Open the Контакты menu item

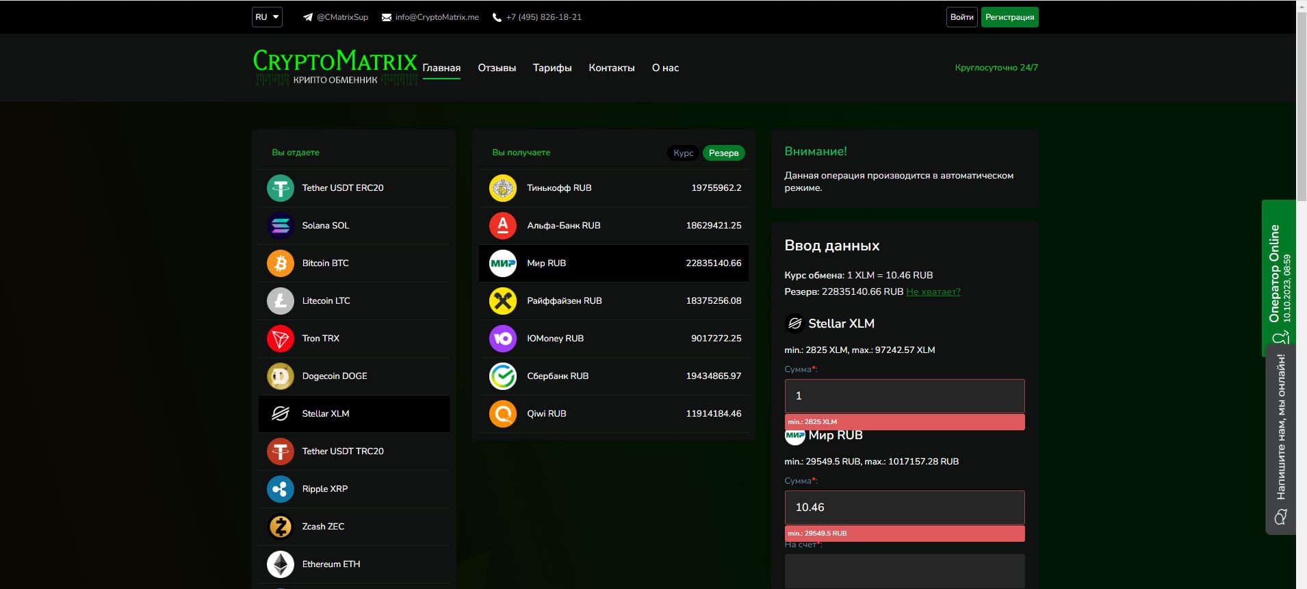click(x=612, y=68)
